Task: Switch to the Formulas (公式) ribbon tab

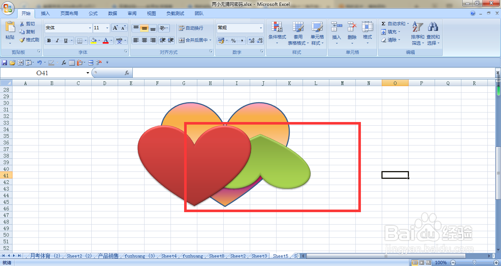Action: [93, 14]
